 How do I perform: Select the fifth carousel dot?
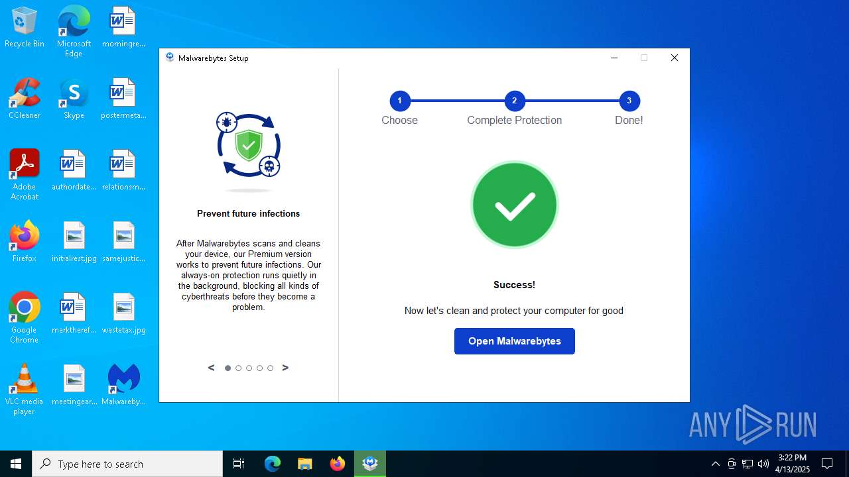271,368
